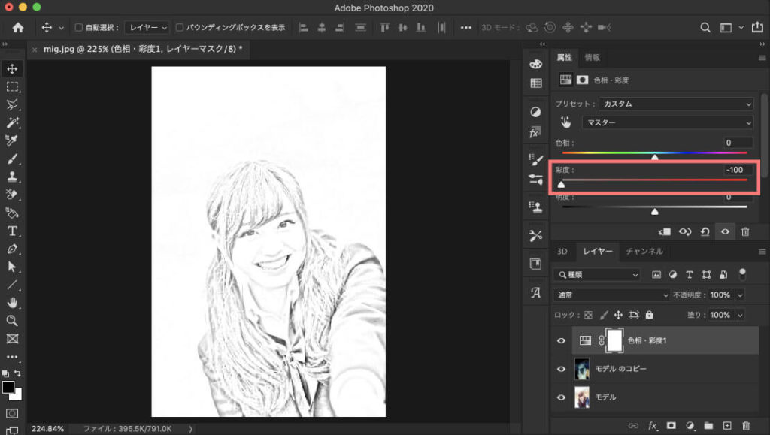Choose the Path Selection arrow tool
Screen dimensions: 770x435
12,267
